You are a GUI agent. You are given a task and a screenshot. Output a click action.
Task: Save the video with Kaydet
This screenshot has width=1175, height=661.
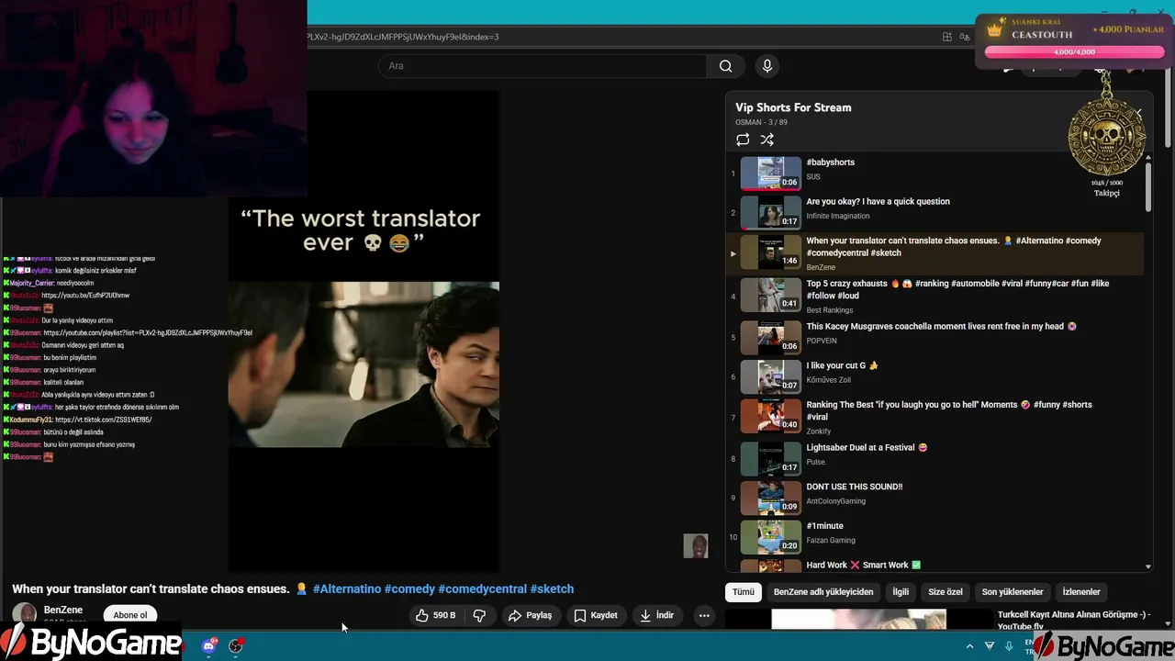click(596, 615)
